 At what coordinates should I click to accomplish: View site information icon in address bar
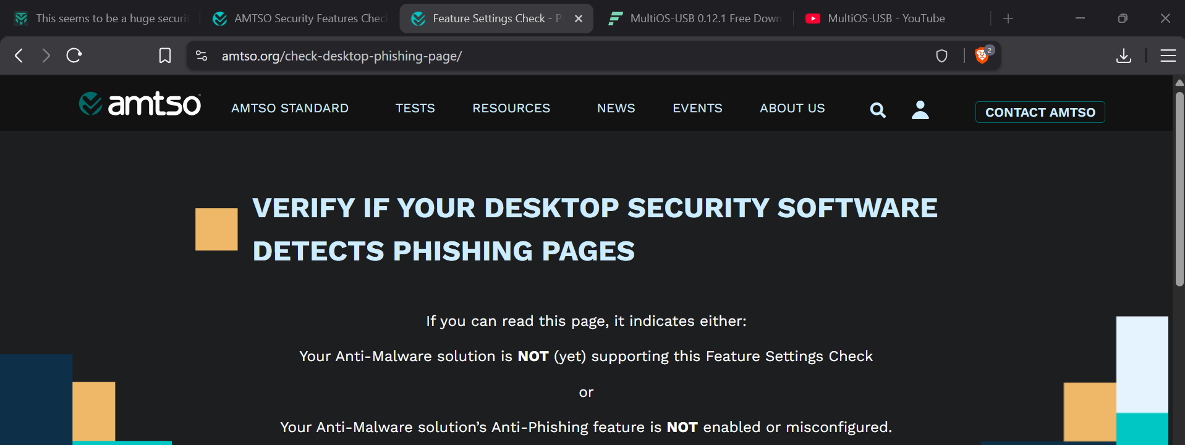click(202, 56)
